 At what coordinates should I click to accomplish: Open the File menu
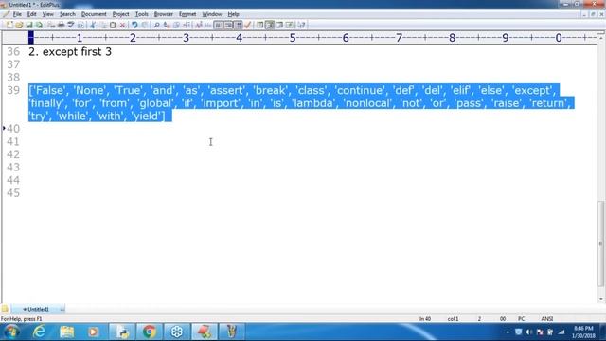[17, 14]
